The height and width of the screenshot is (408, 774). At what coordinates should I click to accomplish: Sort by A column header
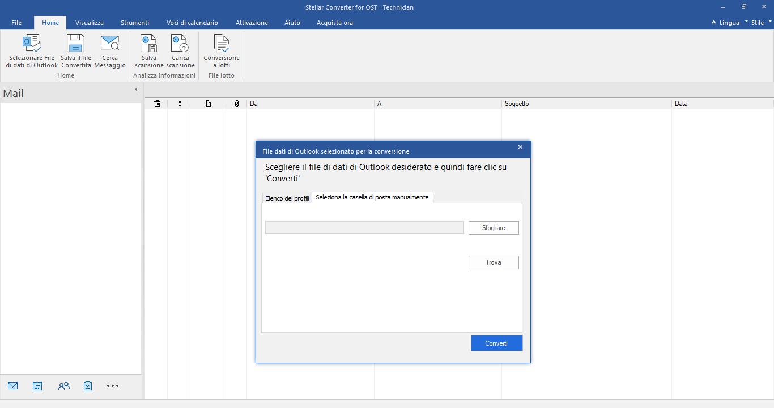pyautogui.click(x=438, y=104)
